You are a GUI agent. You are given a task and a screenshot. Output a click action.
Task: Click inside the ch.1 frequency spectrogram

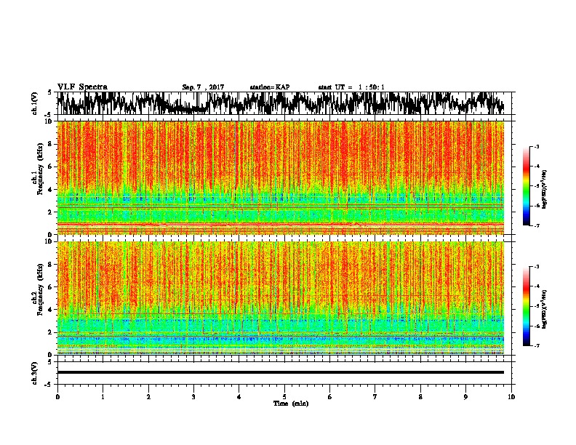pyautogui.click(x=281, y=177)
